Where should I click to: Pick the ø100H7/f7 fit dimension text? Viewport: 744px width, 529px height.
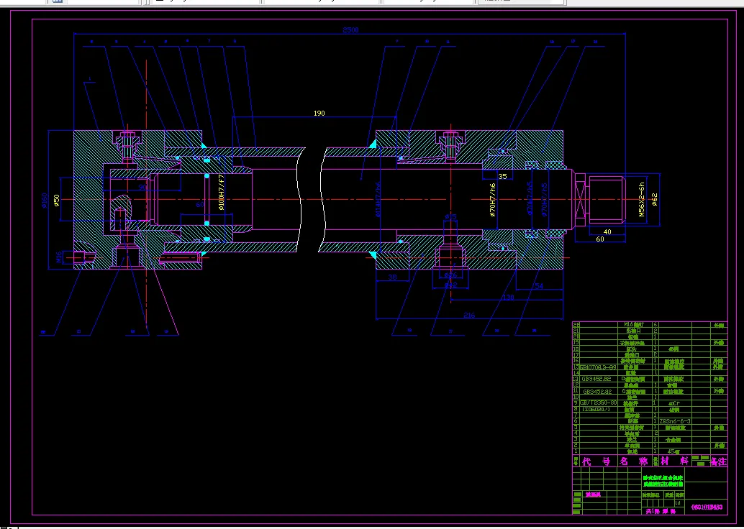point(221,193)
